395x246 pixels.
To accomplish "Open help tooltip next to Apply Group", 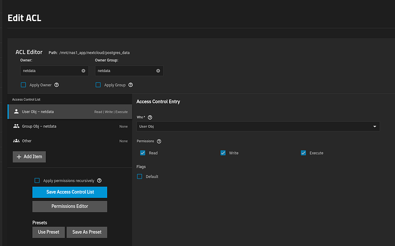I will [131, 85].
